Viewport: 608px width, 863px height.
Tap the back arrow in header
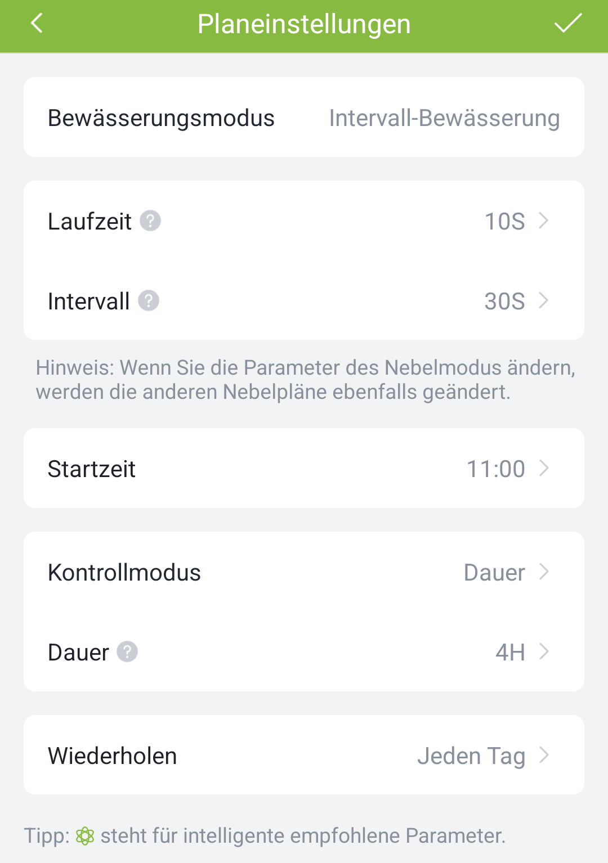pyautogui.click(x=37, y=24)
